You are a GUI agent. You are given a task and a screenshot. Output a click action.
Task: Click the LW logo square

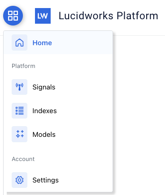43,16
